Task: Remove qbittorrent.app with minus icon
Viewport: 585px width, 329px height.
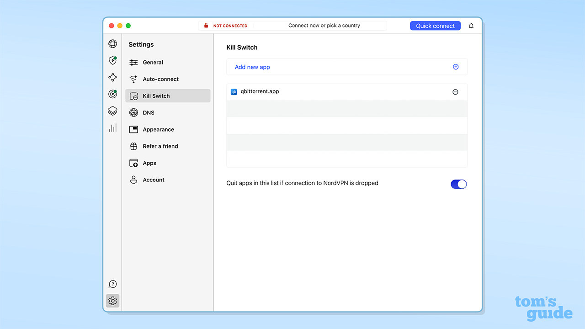Action: [455, 92]
